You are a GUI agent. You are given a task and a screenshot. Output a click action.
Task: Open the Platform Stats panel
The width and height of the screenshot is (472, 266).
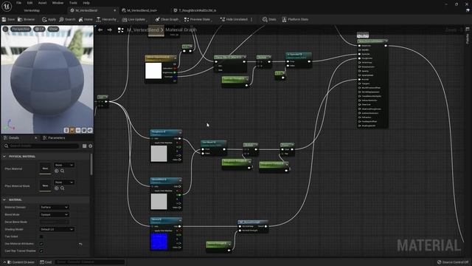(295, 19)
